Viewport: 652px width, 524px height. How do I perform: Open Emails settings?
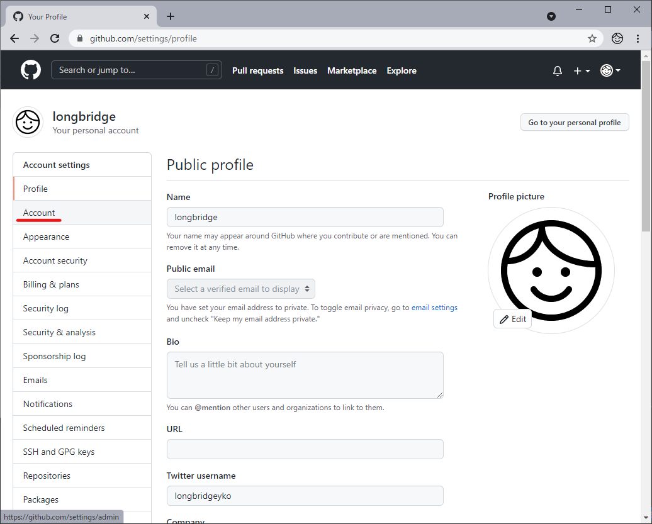(x=82, y=380)
